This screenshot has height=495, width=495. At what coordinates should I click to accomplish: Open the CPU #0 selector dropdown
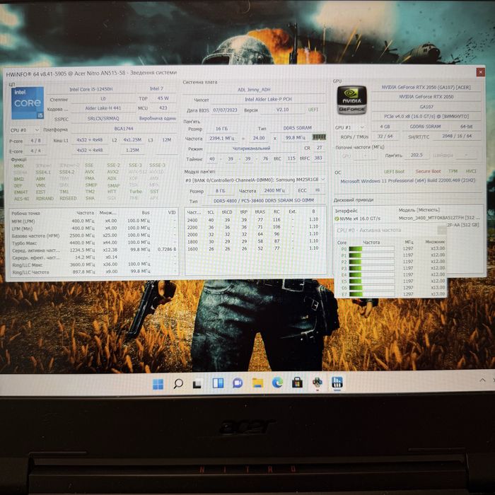pyautogui.click(x=24, y=130)
